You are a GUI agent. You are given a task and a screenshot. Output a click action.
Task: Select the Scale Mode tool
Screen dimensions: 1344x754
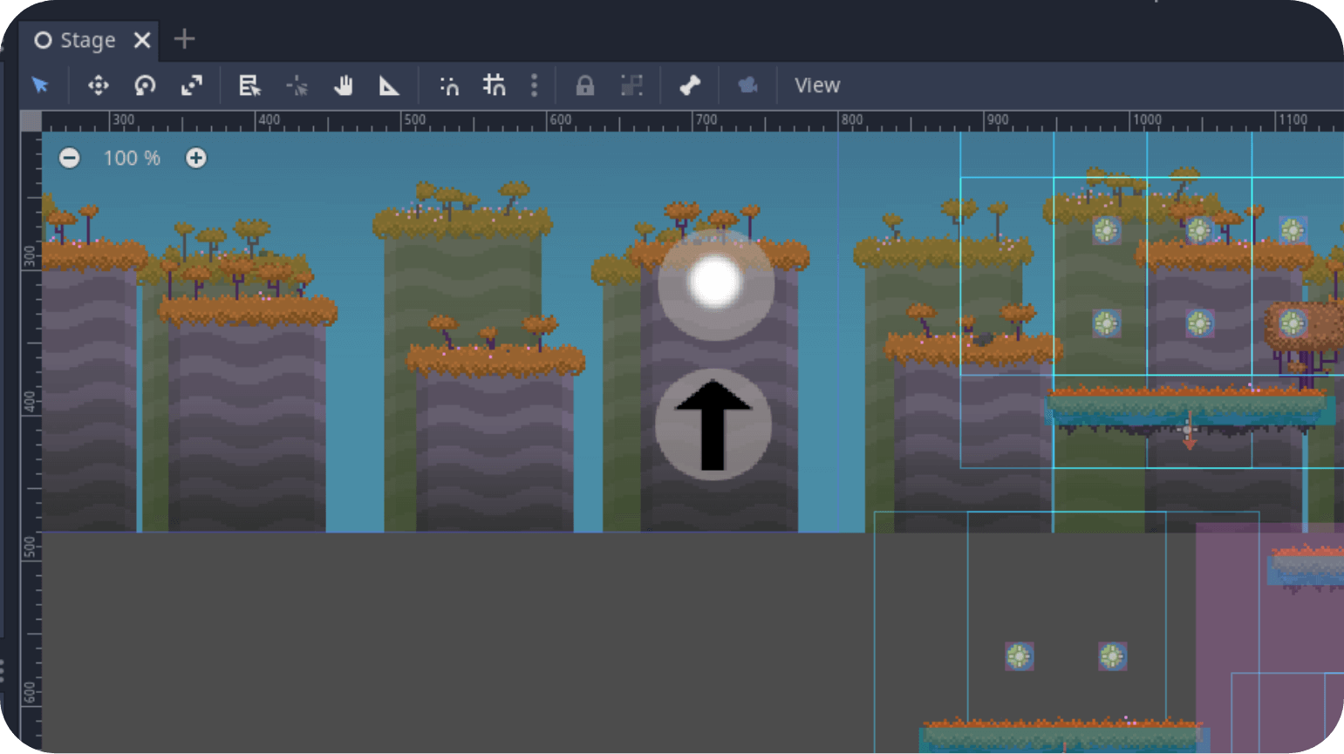[191, 85]
